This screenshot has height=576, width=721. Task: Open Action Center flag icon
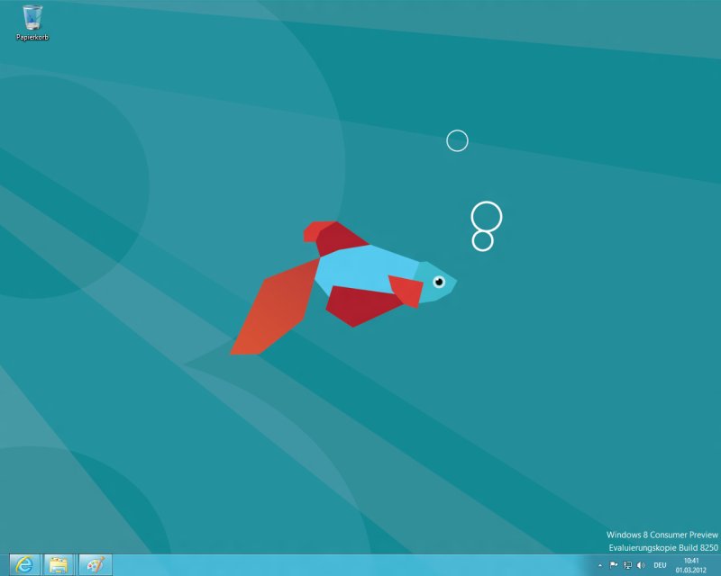click(x=614, y=565)
